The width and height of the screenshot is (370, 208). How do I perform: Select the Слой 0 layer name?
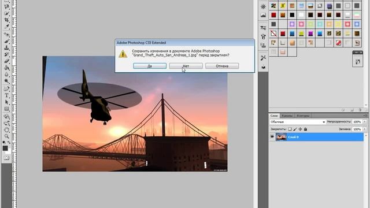point(293,137)
